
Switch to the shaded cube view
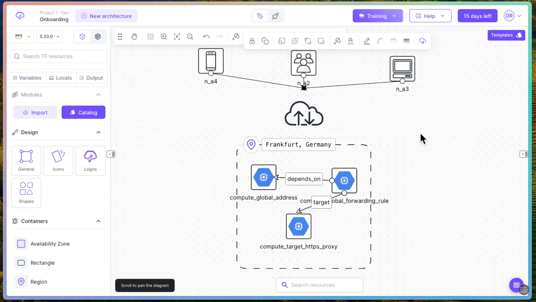click(x=98, y=37)
